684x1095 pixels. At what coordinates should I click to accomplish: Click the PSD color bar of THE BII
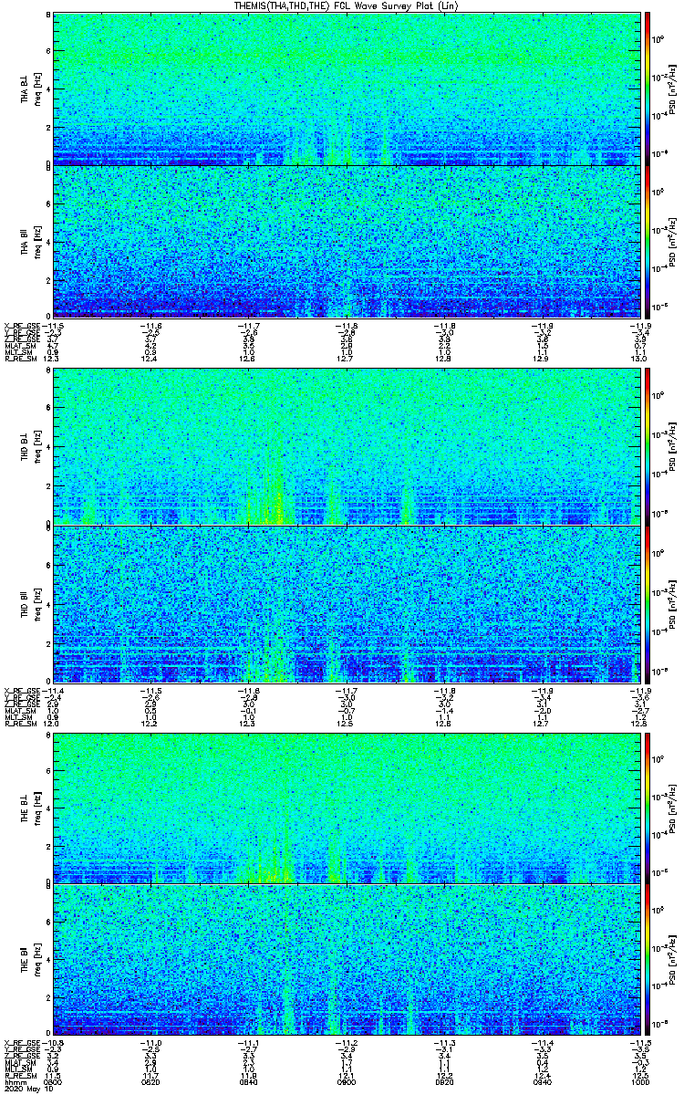[x=648, y=960]
